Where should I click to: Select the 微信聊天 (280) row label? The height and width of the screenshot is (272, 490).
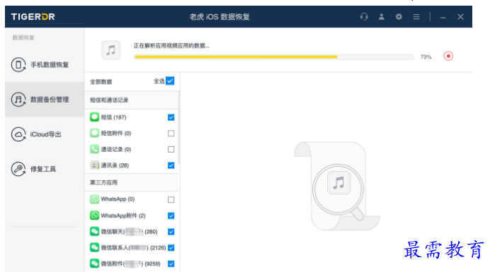129,232
